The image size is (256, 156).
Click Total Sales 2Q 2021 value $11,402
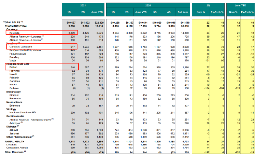(x=85, y=23)
